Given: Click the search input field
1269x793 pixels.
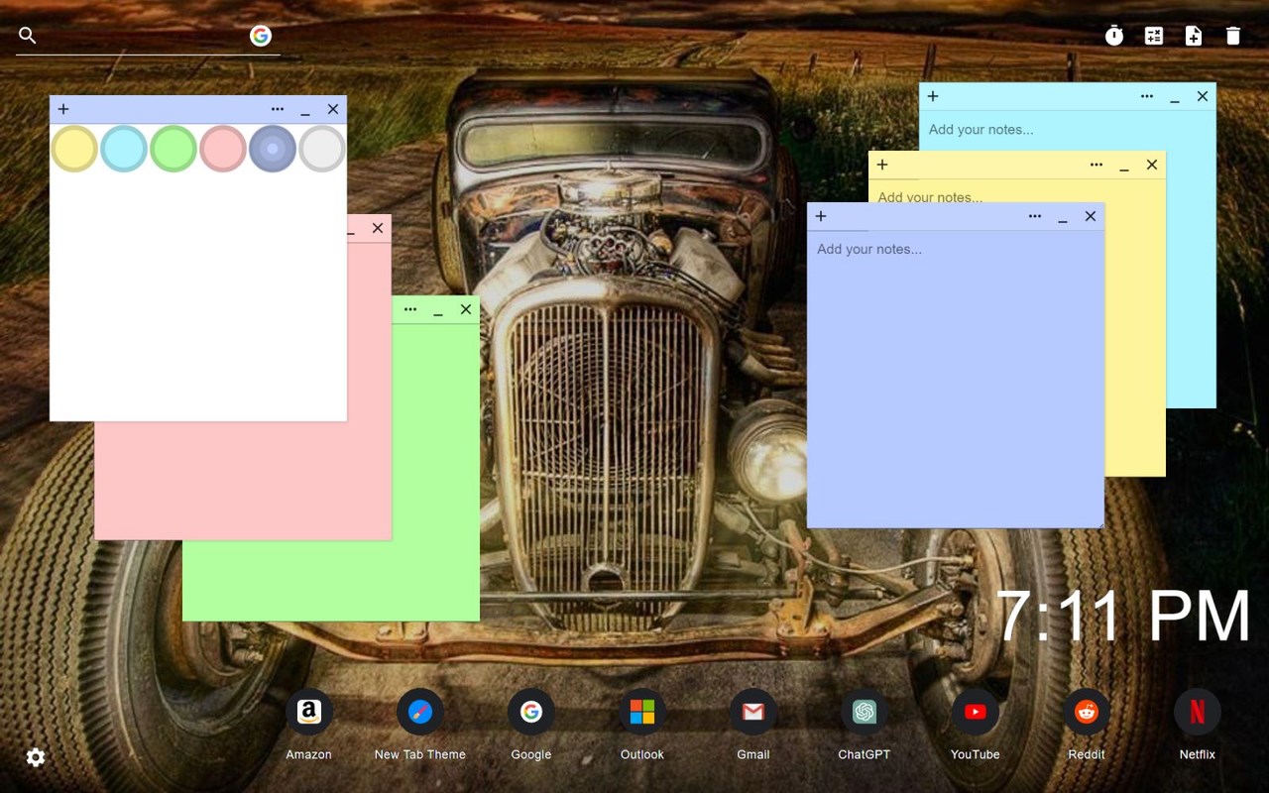Looking at the screenshot, I should [x=139, y=36].
